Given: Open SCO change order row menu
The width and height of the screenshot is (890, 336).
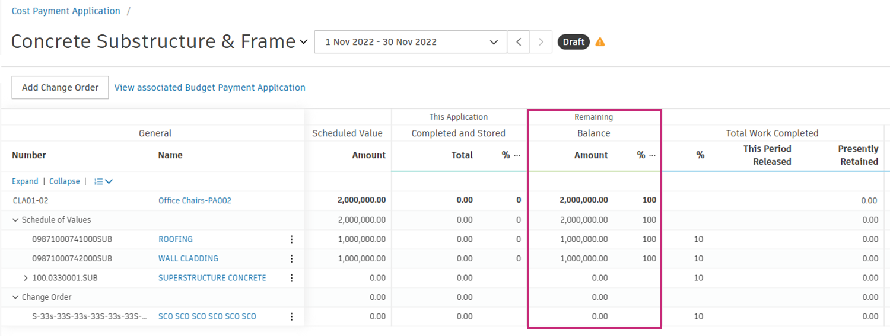Looking at the screenshot, I should pyautogui.click(x=291, y=316).
